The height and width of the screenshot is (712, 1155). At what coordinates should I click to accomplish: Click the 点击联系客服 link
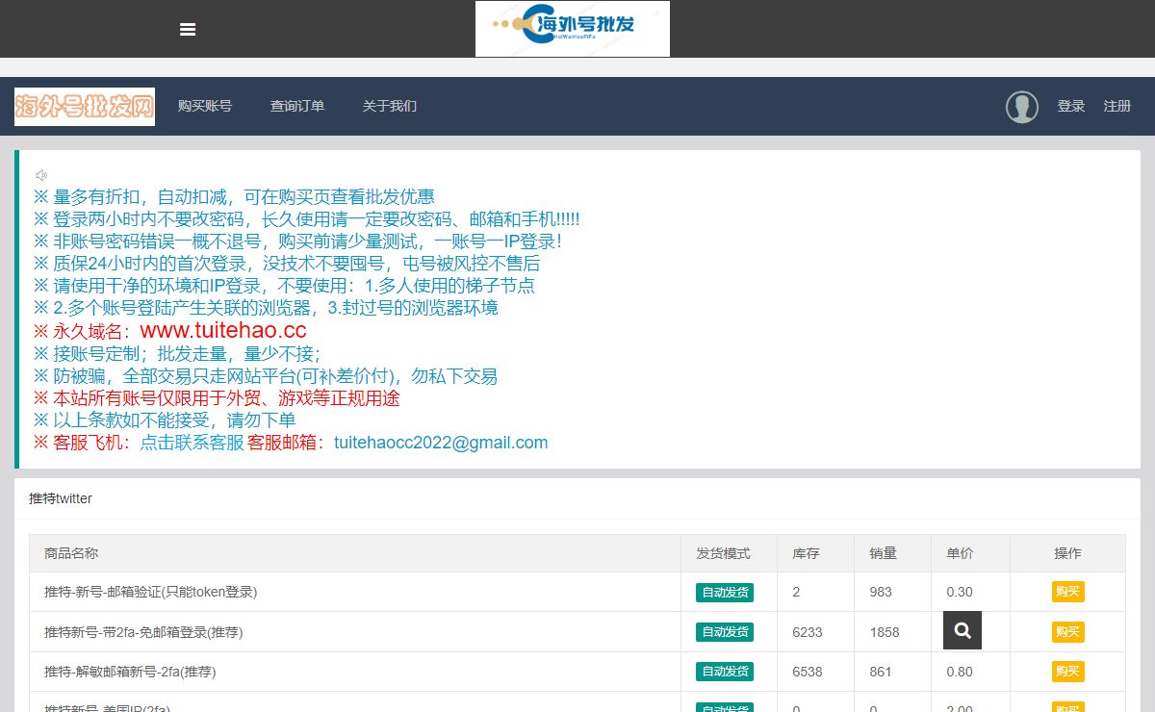[192, 443]
